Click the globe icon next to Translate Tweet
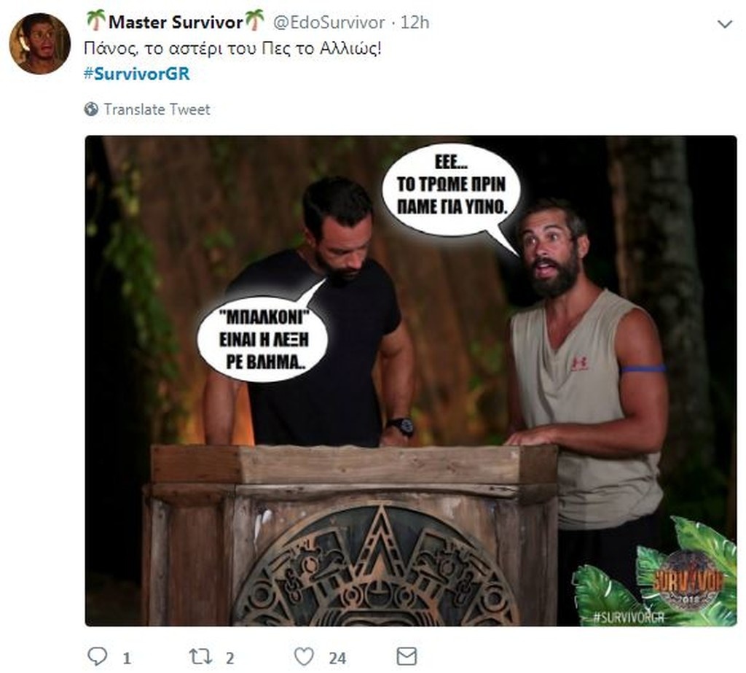Viewport: 746px width, 673px height. (91, 109)
